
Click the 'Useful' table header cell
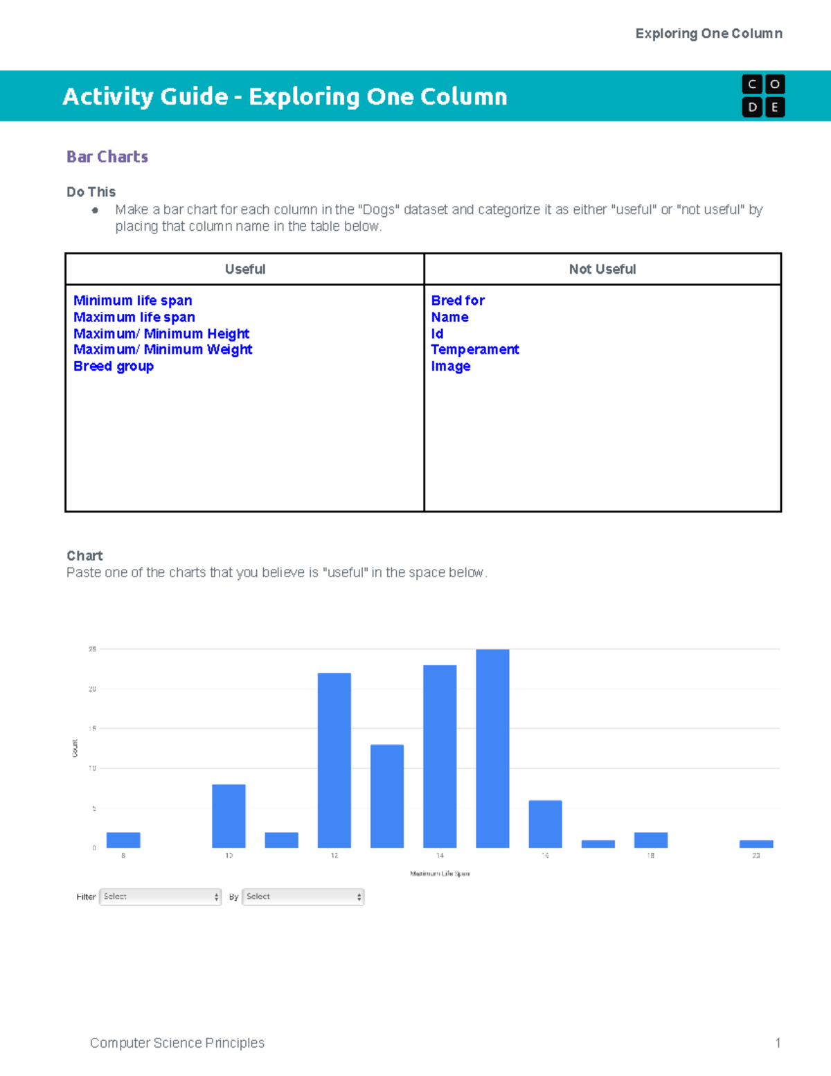pyautogui.click(x=244, y=270)
